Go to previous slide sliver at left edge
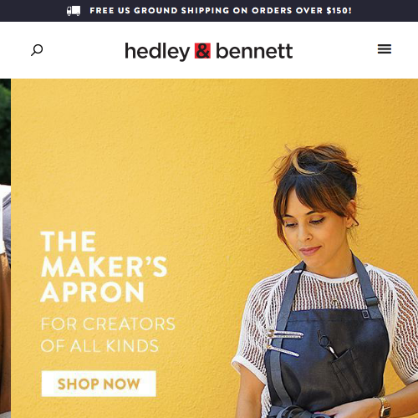This screenshot has height=418, width=418. [x=5, y=248]
